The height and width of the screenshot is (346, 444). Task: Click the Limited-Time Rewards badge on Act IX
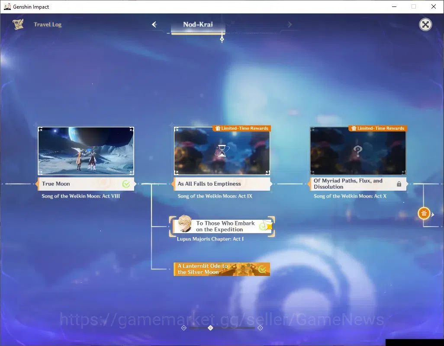[242, 128]
